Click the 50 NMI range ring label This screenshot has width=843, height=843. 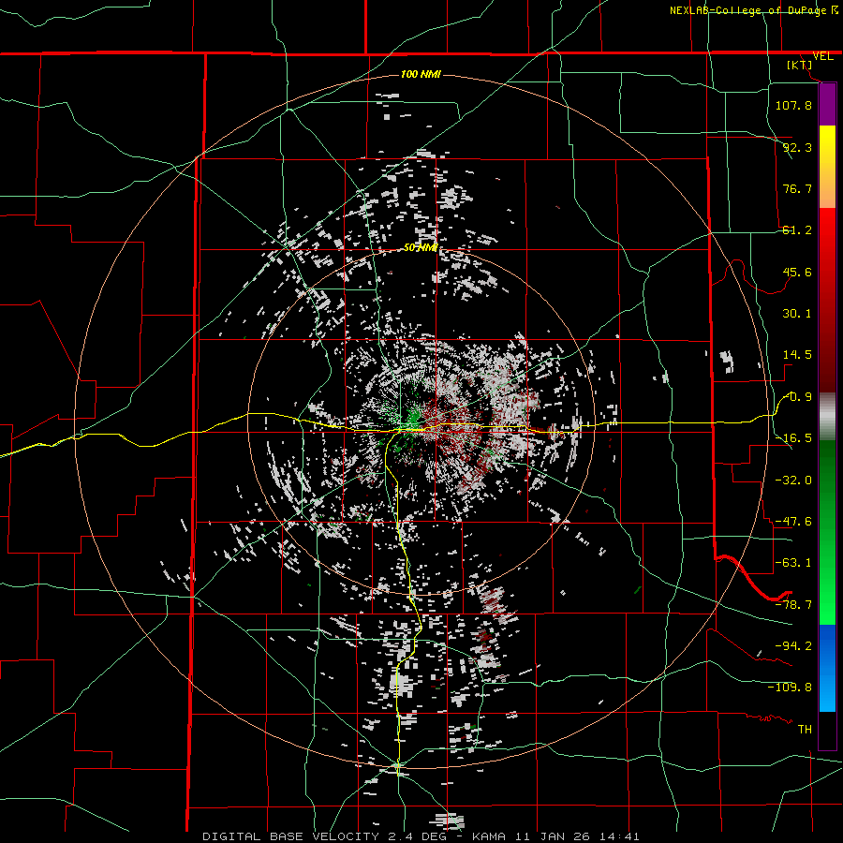421,247
